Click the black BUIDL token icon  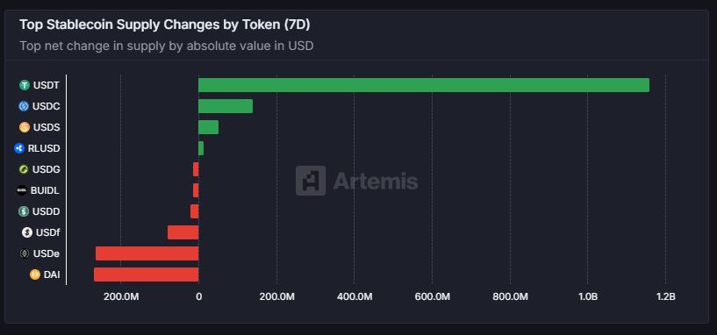21,190
